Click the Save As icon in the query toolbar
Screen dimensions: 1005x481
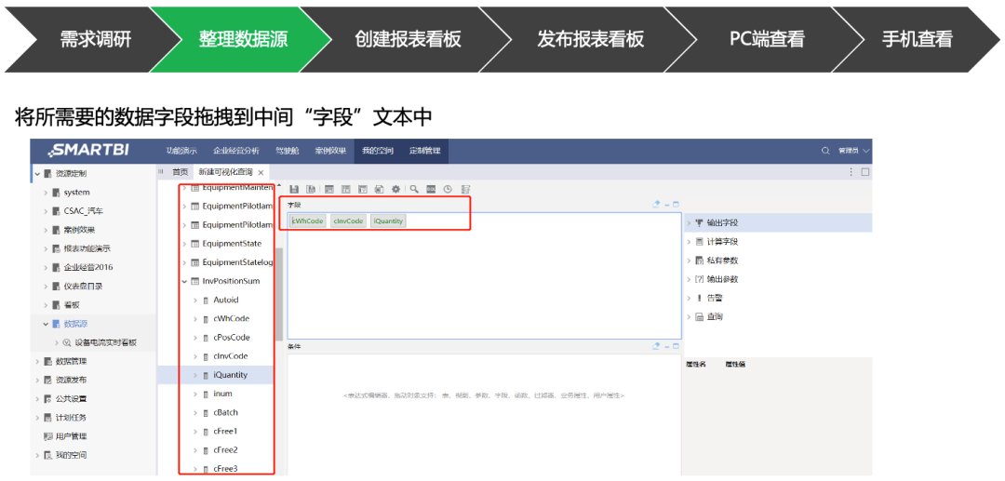click(x=311, y=189)
